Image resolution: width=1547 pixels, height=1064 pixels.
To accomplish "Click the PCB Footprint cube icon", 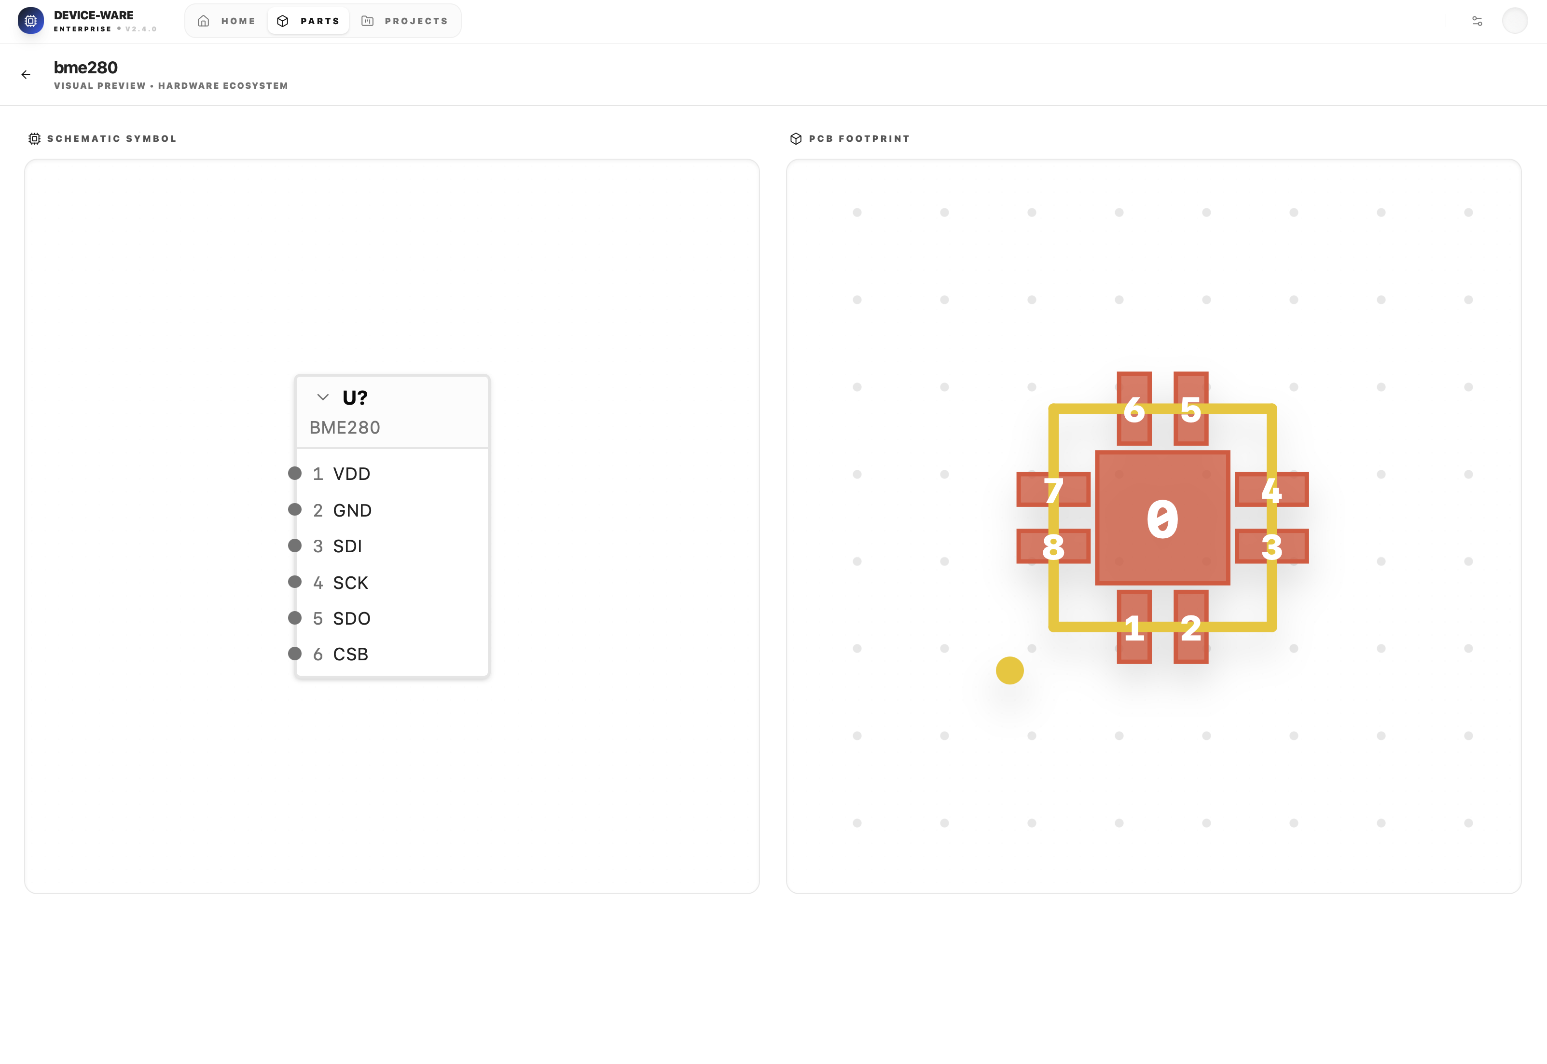I will click(x=796, y=138).
